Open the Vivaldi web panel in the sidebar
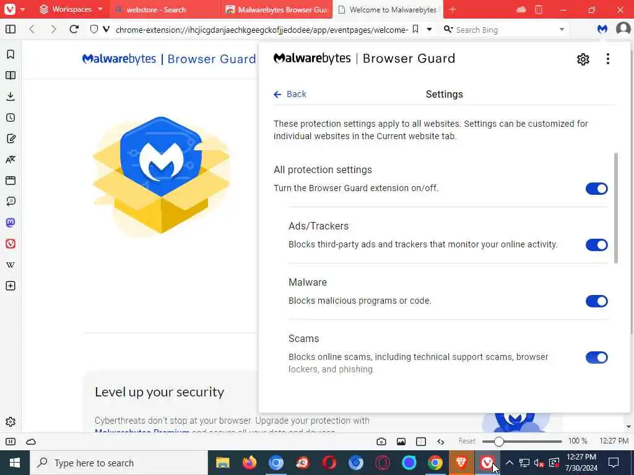This screenshot has width=634, height=475. pos(11,244)
